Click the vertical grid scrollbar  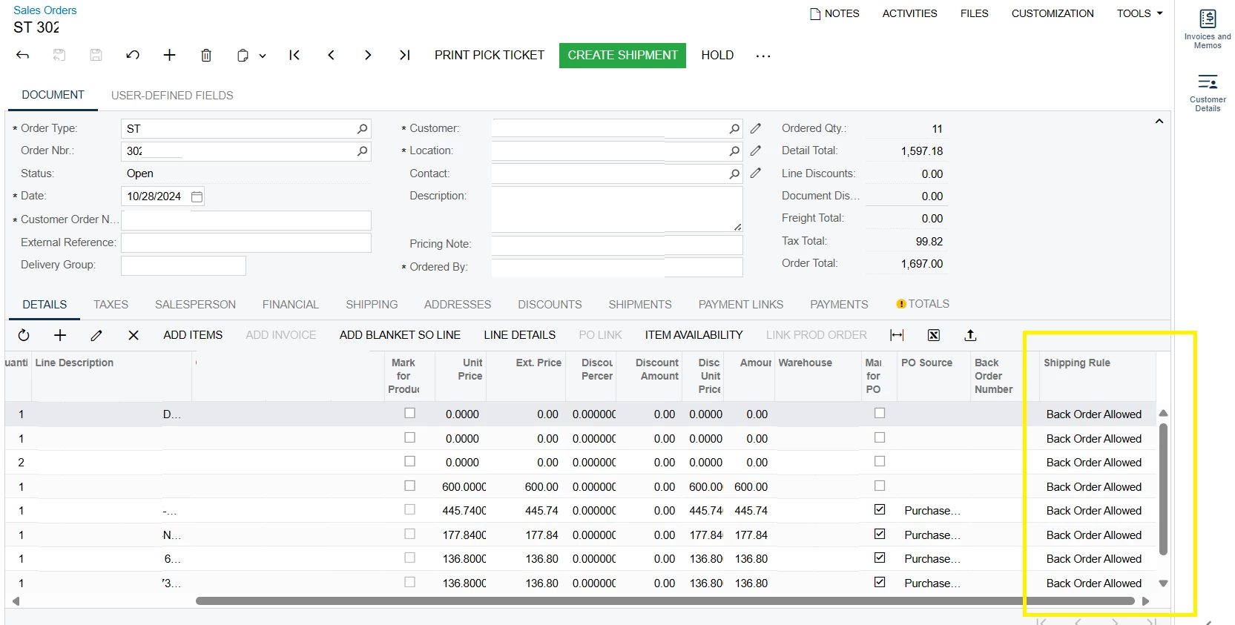[1163, 489]
